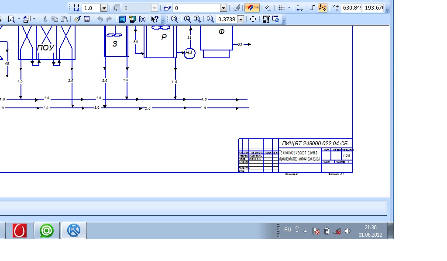Click the cut scissors icon

pos(45,19)
